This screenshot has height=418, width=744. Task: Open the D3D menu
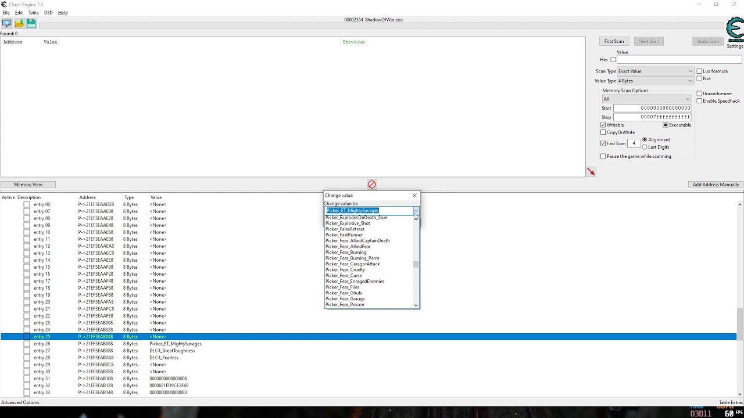click(48, 13)
